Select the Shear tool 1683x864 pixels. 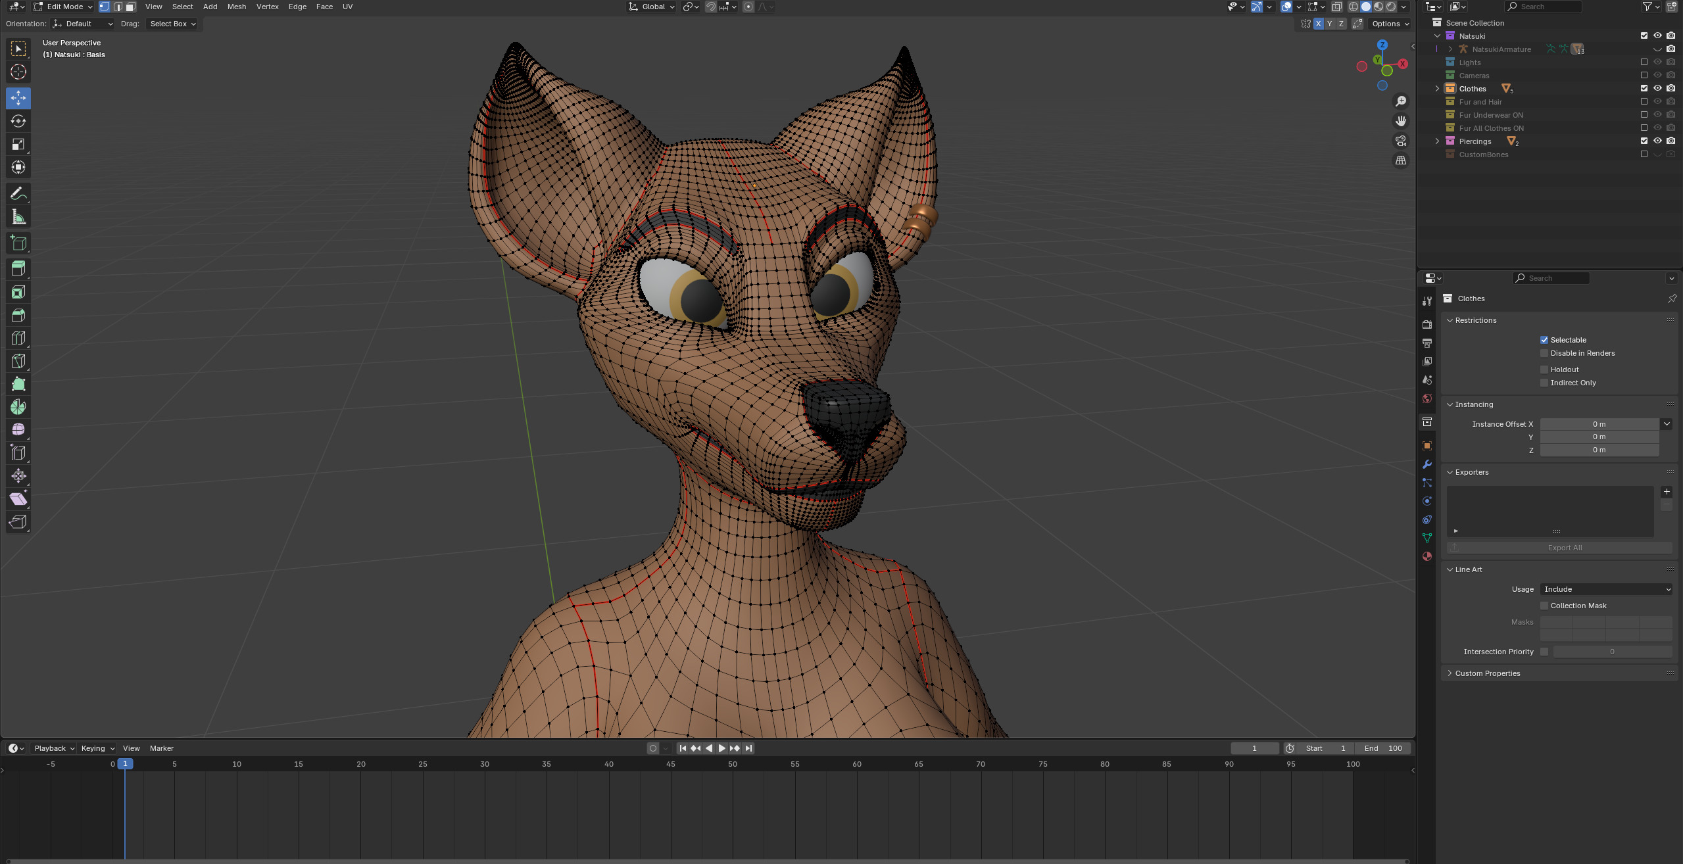point(18,498)
